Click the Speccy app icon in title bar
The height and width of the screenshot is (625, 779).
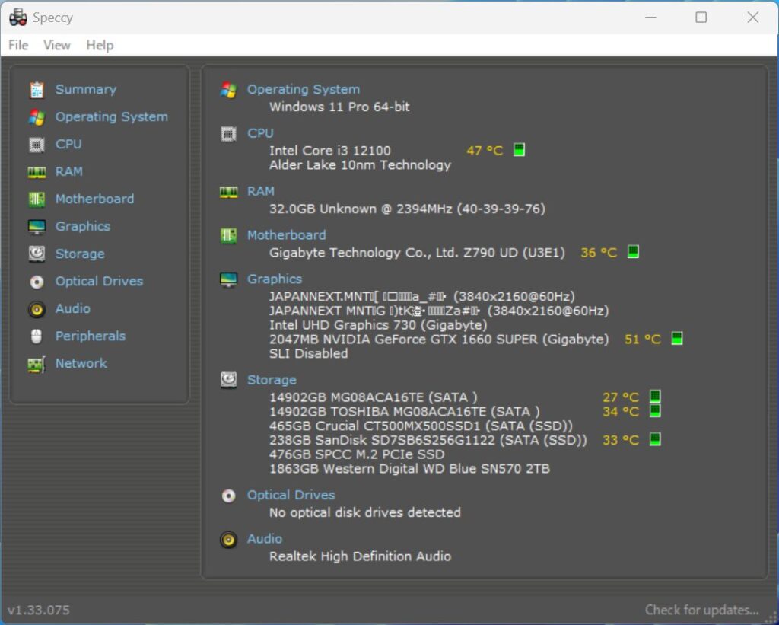pyautogui.click(x=18, y=18)
